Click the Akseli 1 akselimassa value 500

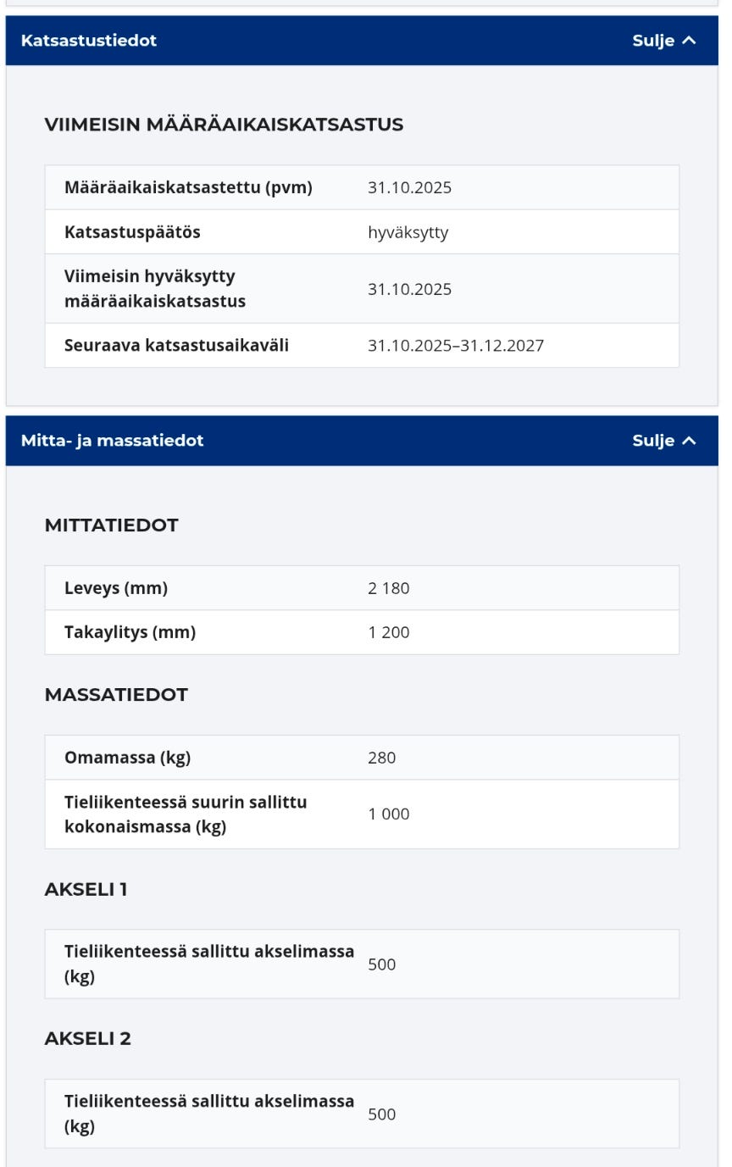tap(382, 964)
